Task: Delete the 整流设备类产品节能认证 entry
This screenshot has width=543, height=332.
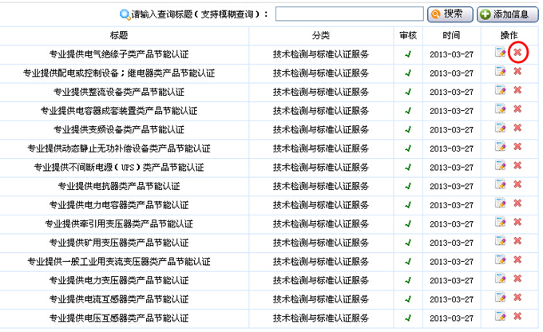Action: tap(517, 91)
